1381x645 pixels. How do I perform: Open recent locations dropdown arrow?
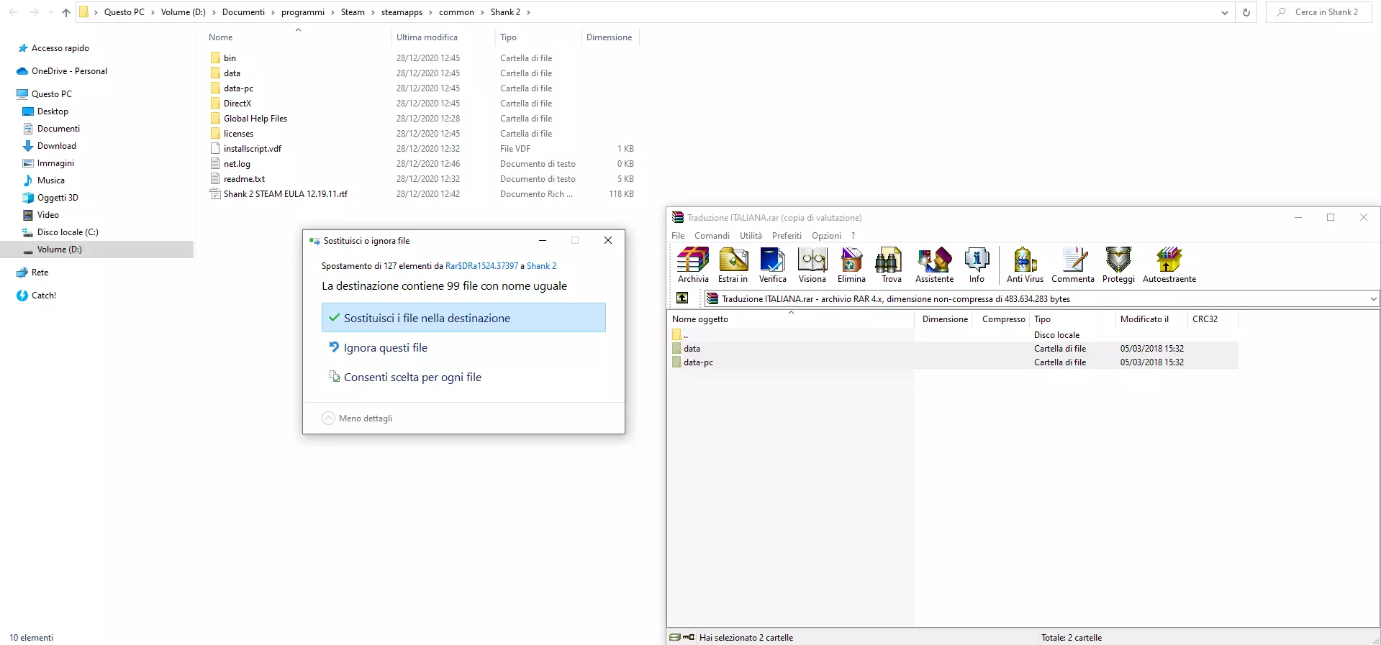tap(50, 12)
